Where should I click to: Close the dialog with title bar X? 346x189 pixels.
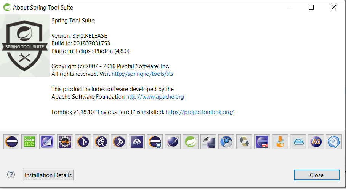[334, 7]
